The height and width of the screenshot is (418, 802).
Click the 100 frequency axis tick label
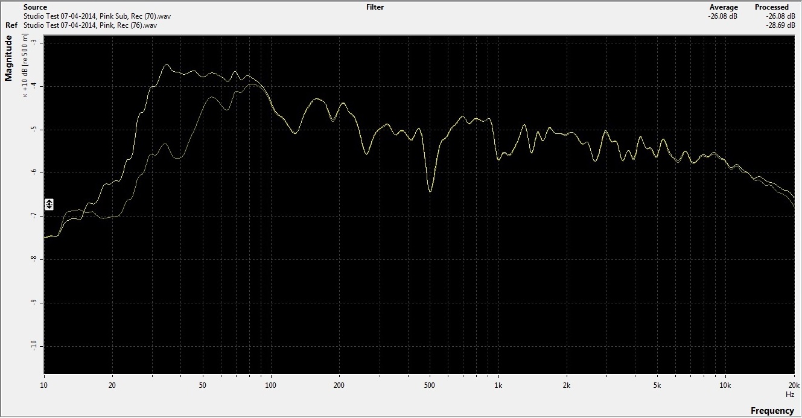271,384
